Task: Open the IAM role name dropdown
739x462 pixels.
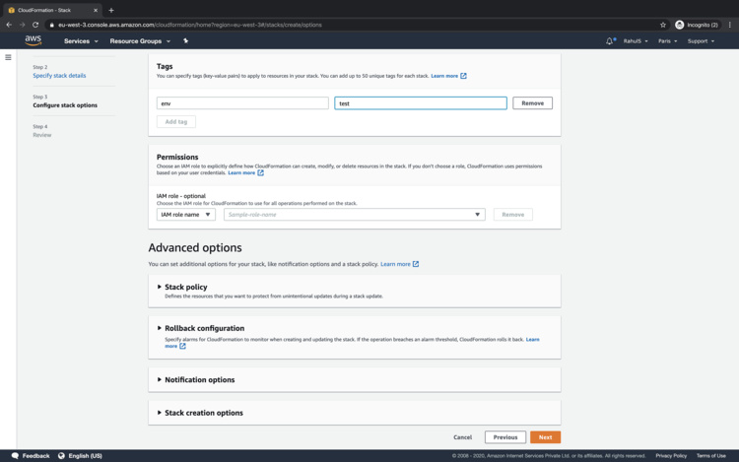Action: [185, 214]
